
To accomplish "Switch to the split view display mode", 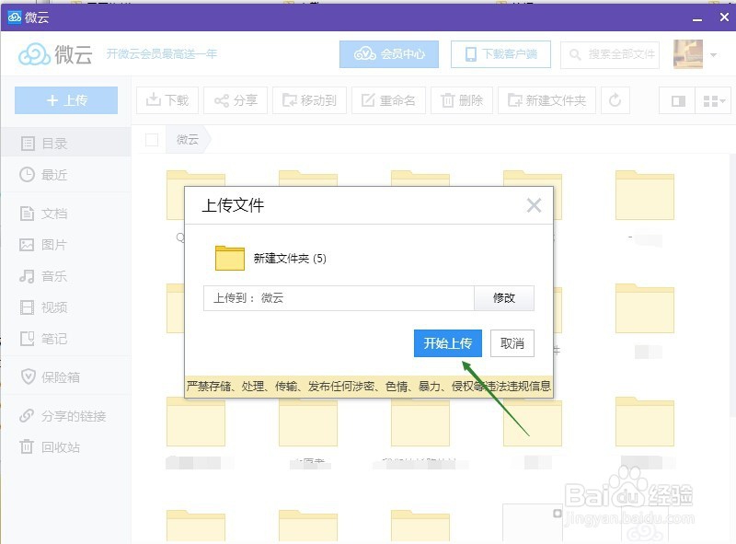I will pyautogui.click(x=678, y=101).
